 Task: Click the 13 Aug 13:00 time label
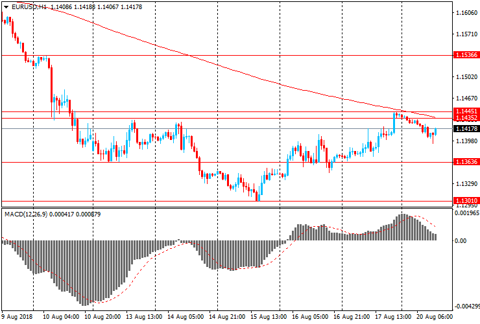point(144,317)
